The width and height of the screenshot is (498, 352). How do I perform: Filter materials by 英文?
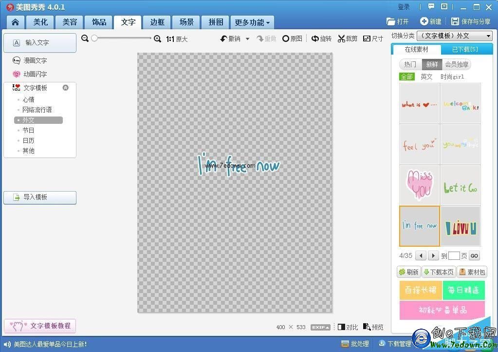click(x=426, y=77)
